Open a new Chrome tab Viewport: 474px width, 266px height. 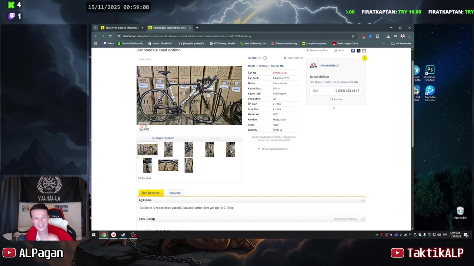(x=197, y=28)
